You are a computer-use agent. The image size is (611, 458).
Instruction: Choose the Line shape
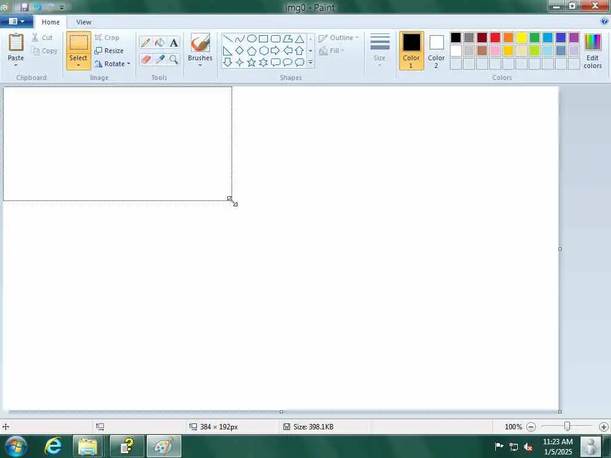[227, 39]
